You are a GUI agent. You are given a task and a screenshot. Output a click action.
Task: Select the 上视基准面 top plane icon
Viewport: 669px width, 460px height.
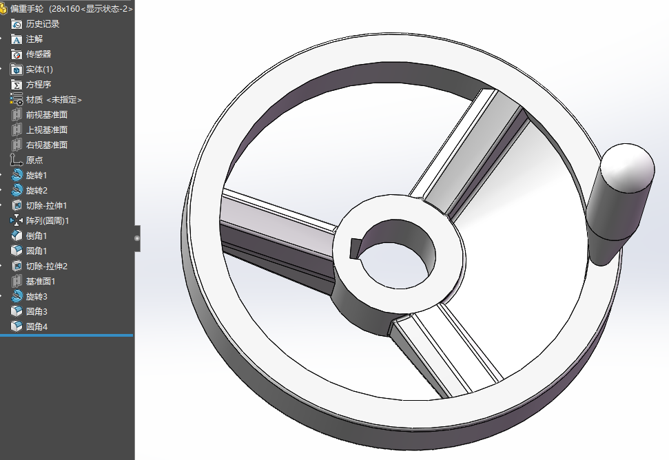coord(17,130)
